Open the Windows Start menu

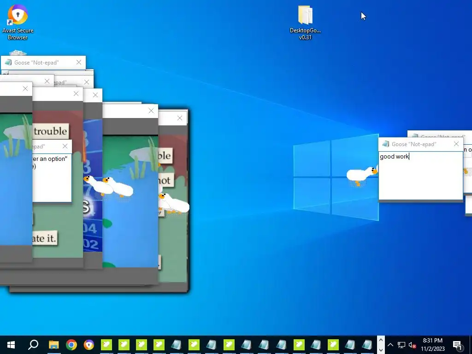pos(11,345)
